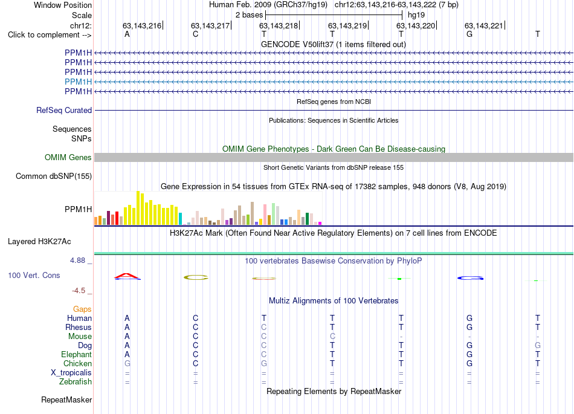Image resolution: width=574 pixels, height=414 pixels.
Task: Click the light-blue PPM1H transcript label
Action: [x=78, y=82]
